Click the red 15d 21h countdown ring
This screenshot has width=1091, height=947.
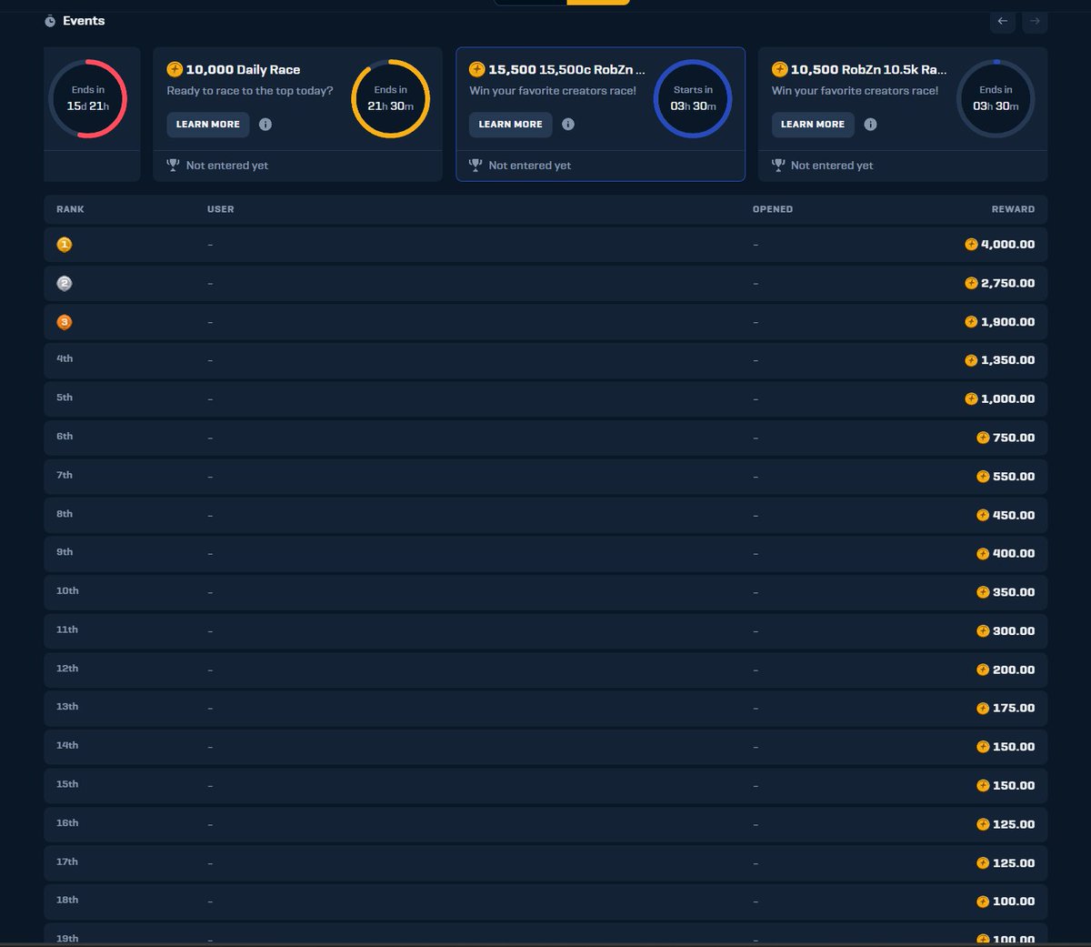[88, 98]
